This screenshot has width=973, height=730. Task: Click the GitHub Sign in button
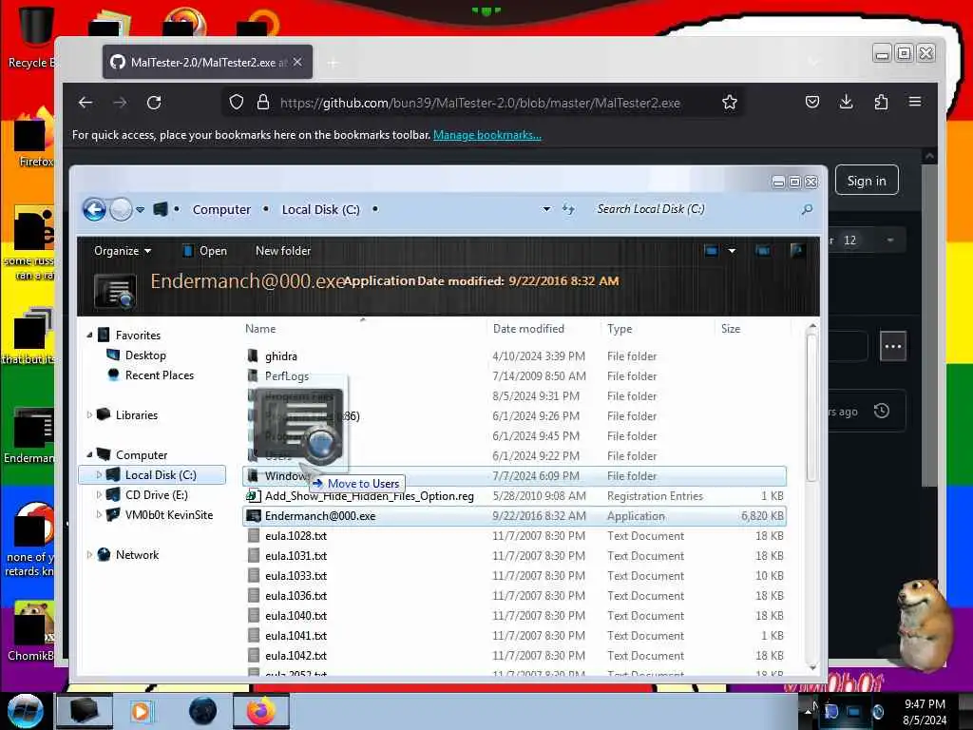click(x=867, y=181)
